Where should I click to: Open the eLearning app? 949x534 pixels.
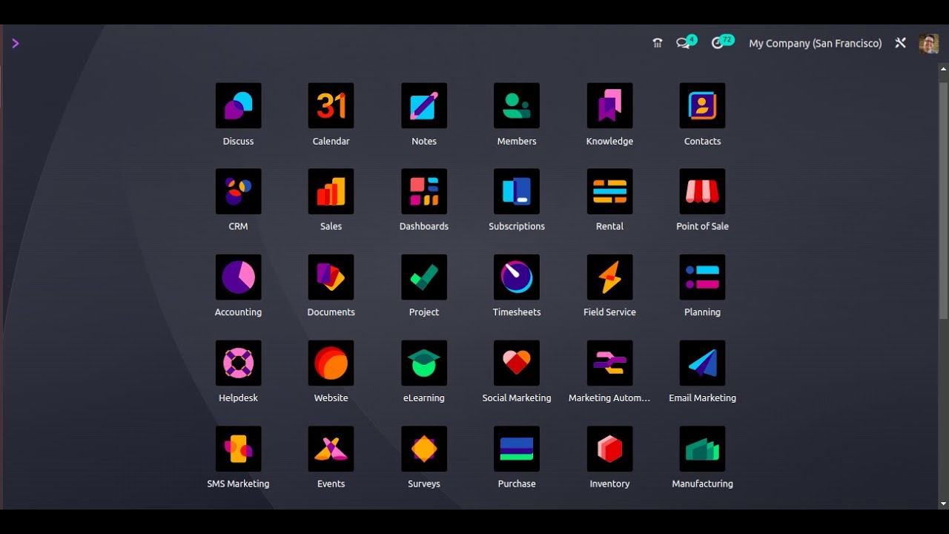click(424, 363)
